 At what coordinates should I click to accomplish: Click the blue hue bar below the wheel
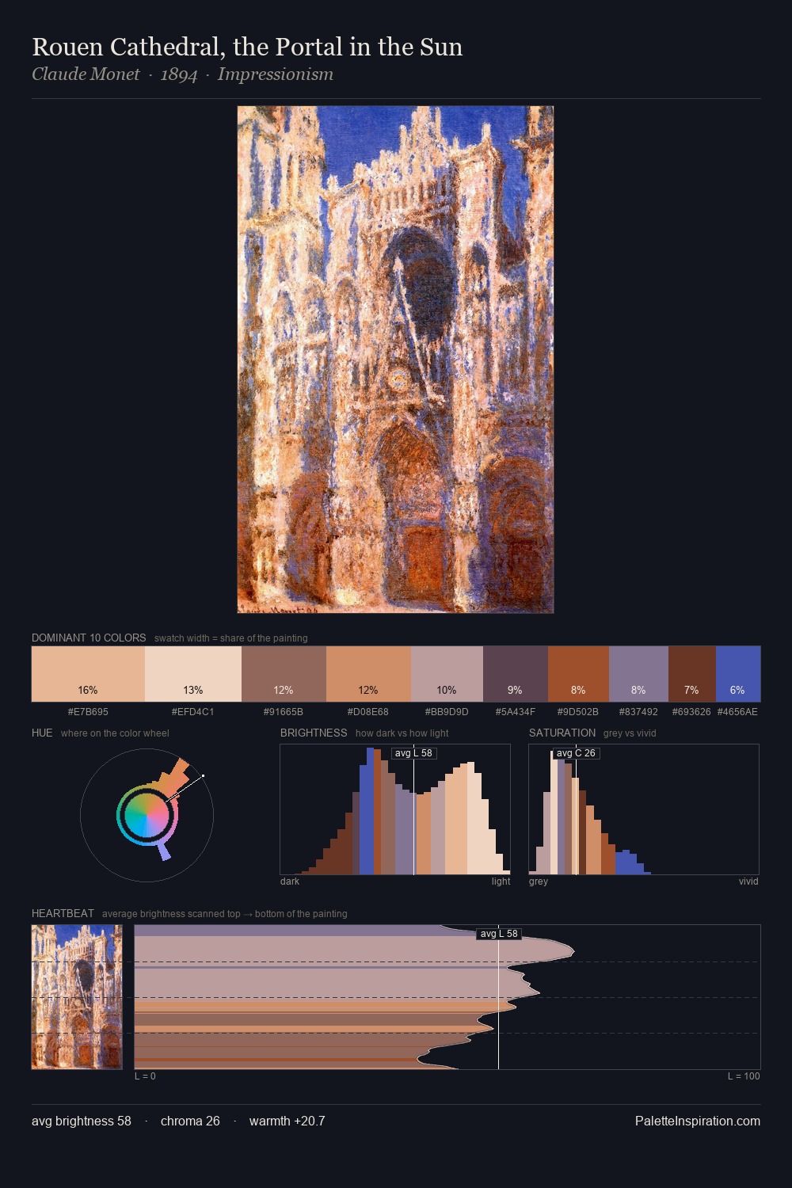pyautogui.click(x=164, y=851)
